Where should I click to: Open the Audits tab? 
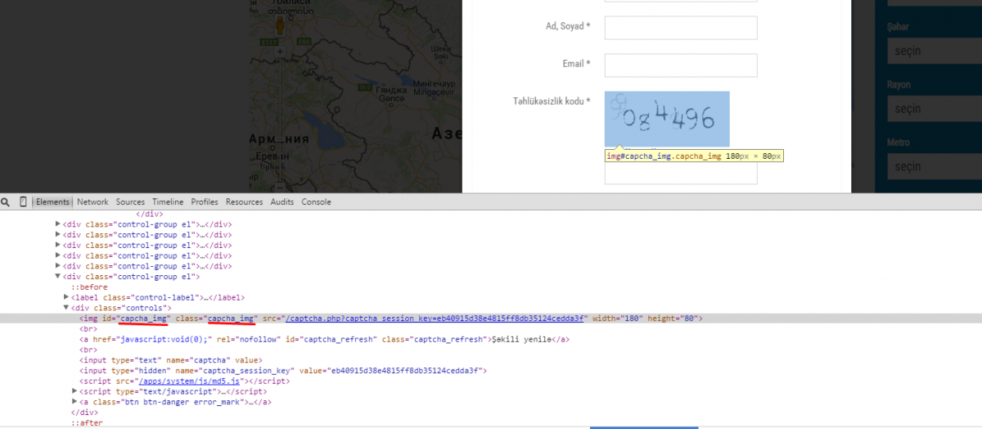[x=282, y=202]
